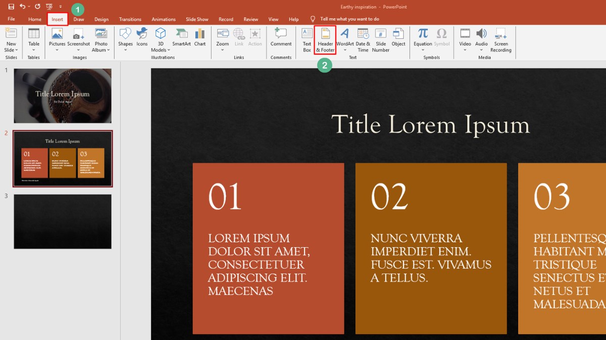Insert Date & Time
Viewport: 606px width, 340px height.
pyautogui.click(x=363, y=40)
